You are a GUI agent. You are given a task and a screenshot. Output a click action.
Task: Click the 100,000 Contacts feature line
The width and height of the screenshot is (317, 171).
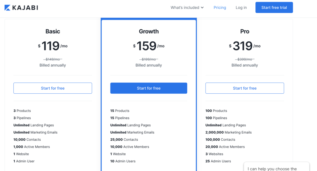(220, 139)
